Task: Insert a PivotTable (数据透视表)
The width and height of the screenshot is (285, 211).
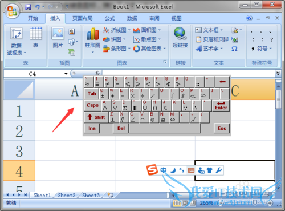Action: [17, 41]
